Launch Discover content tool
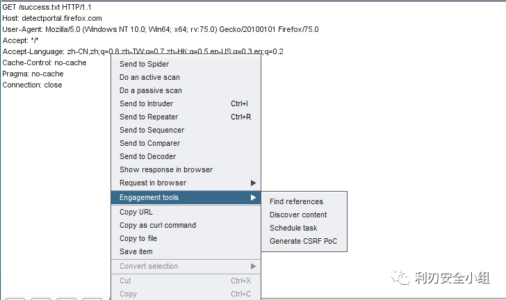The image size is (506, 300). click(297, 215)
